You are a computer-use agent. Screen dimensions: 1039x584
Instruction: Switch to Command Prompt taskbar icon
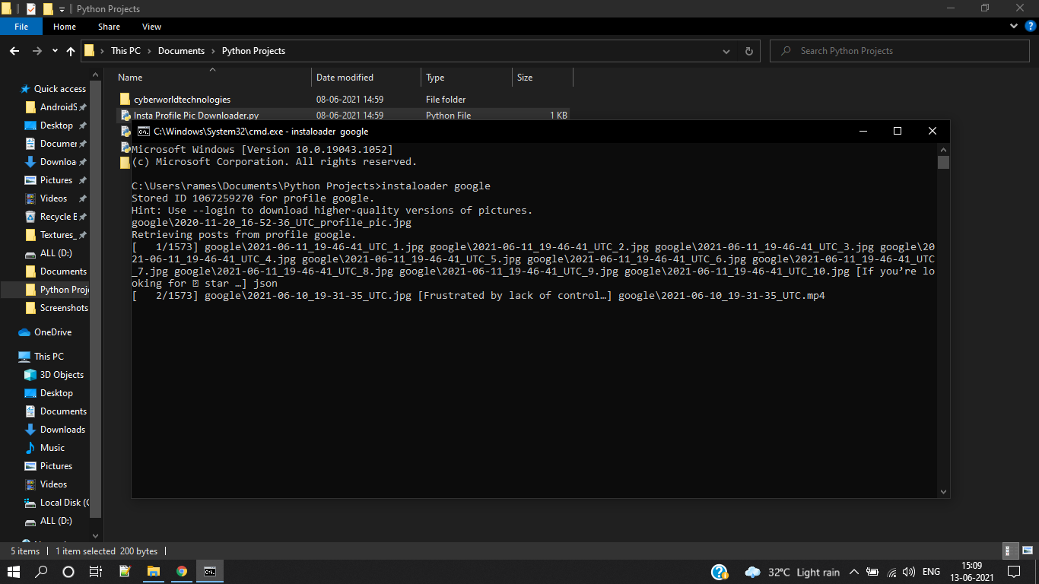pos(209,572)
